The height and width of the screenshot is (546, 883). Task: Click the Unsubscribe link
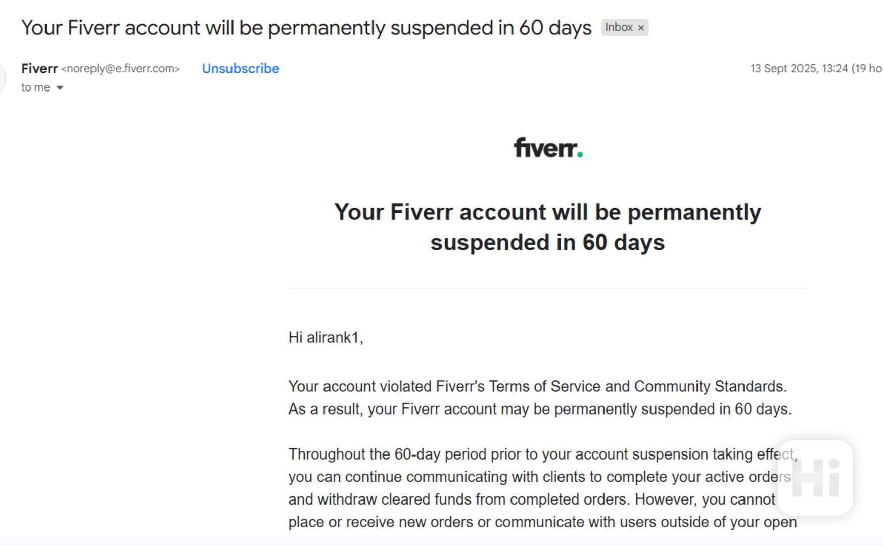241,68
